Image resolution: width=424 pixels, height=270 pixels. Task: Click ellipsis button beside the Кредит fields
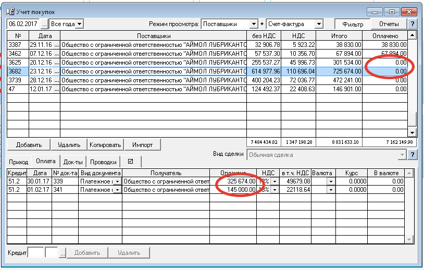tap(63, 253)
